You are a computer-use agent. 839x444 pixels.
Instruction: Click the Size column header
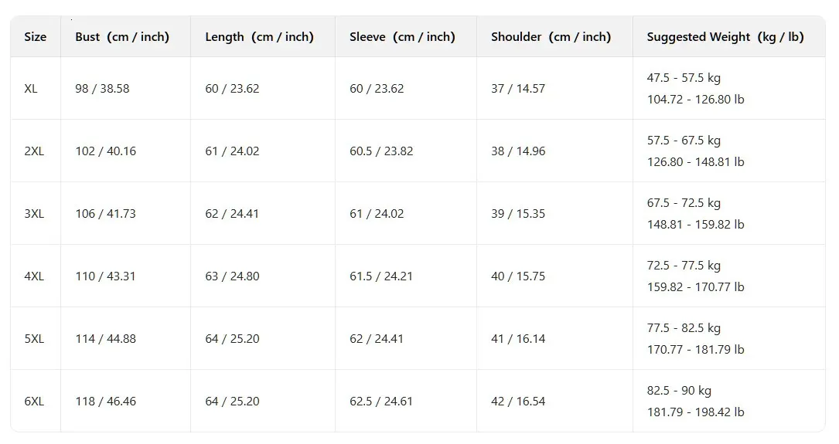tap(36, 37)
